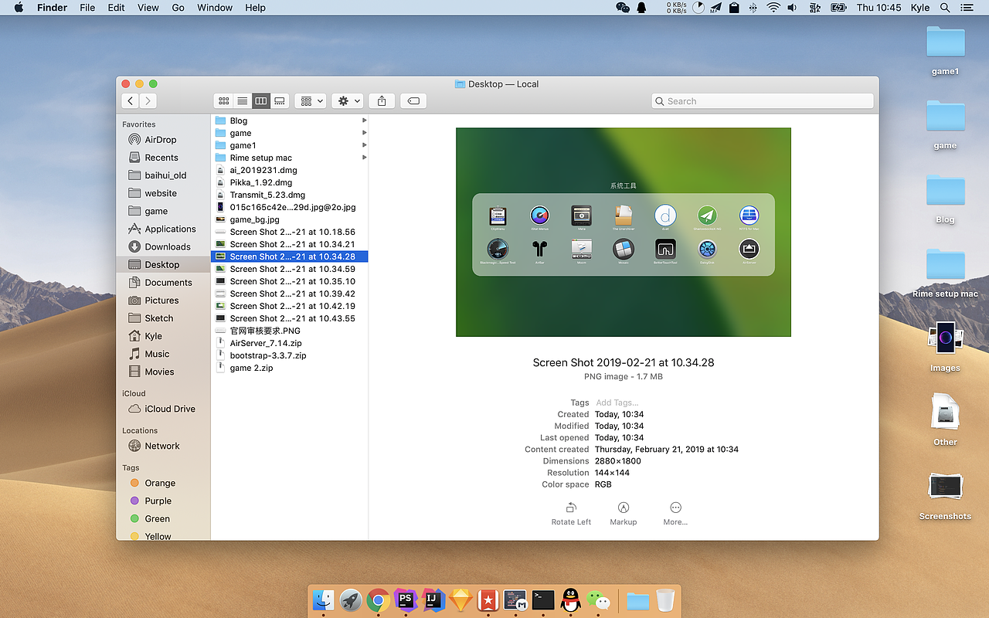This screenshot has width=989, height=618.
Task: Open Markup for the previewed screenshot
Action: (624, 514)
